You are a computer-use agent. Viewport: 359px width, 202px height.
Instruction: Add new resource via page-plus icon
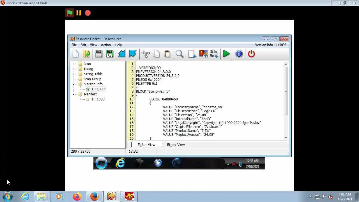tap(192, 54)
